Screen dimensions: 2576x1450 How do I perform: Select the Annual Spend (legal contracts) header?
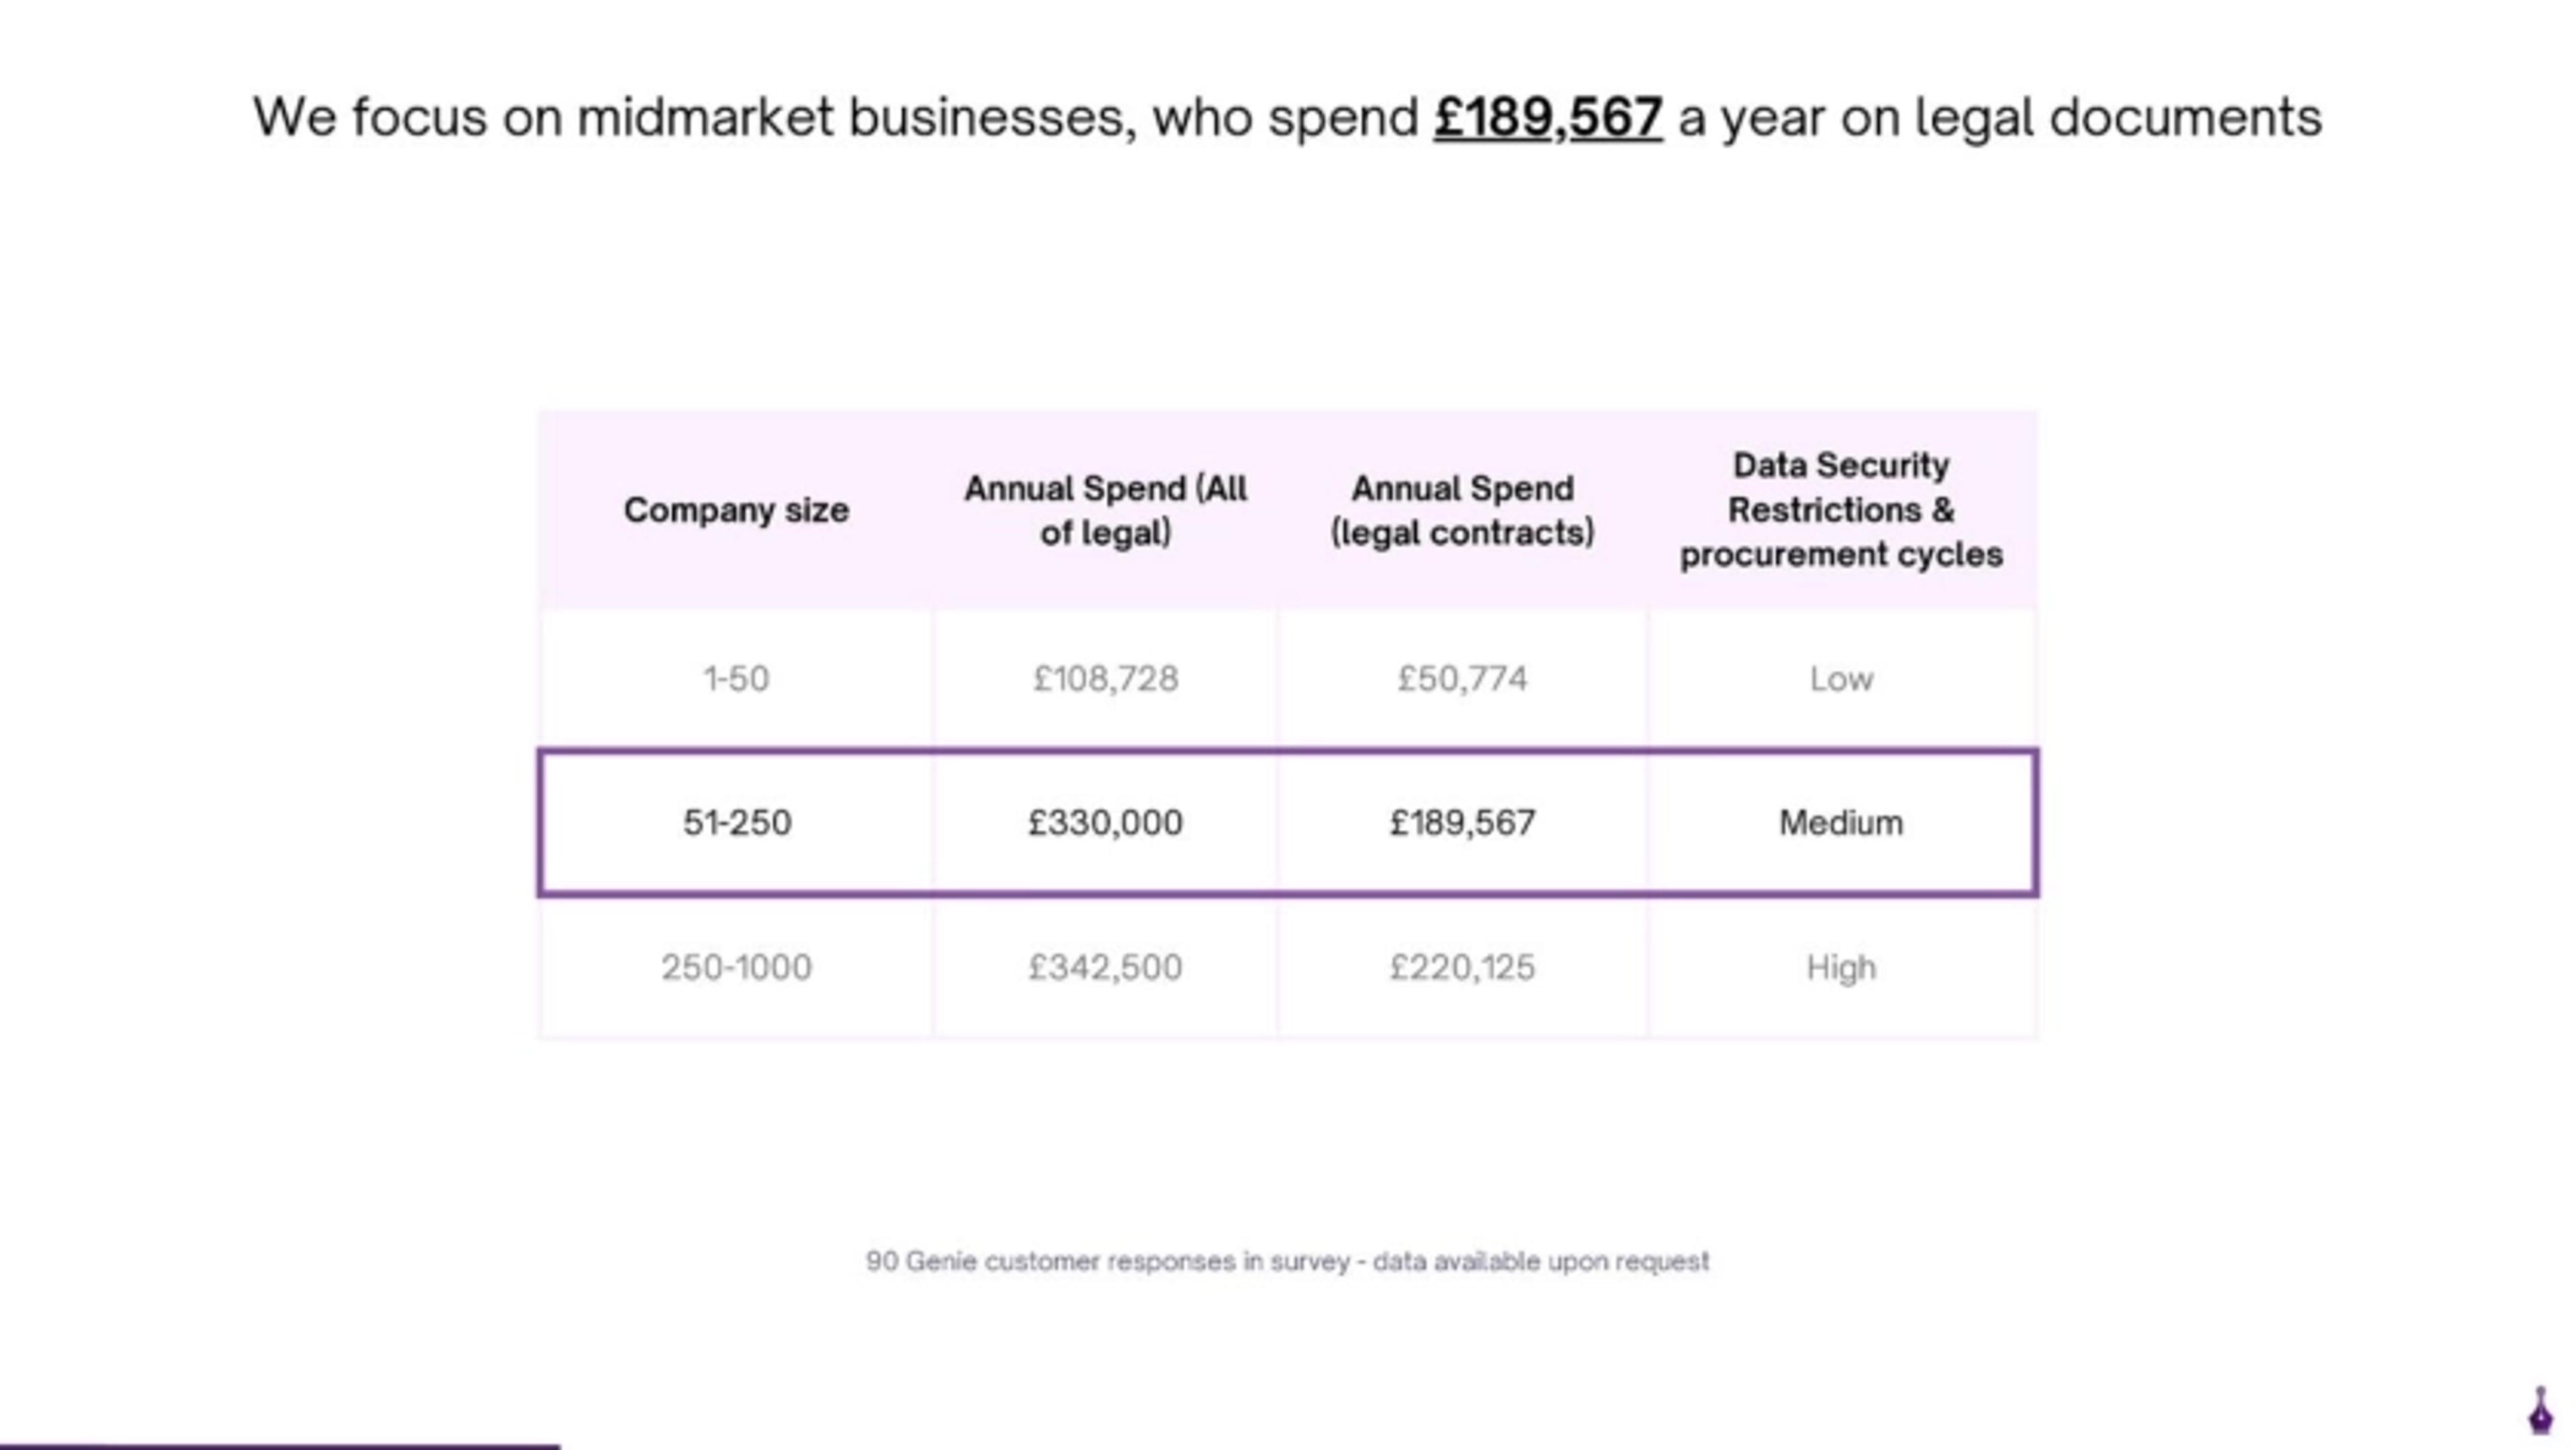(x=1462, y=510)
